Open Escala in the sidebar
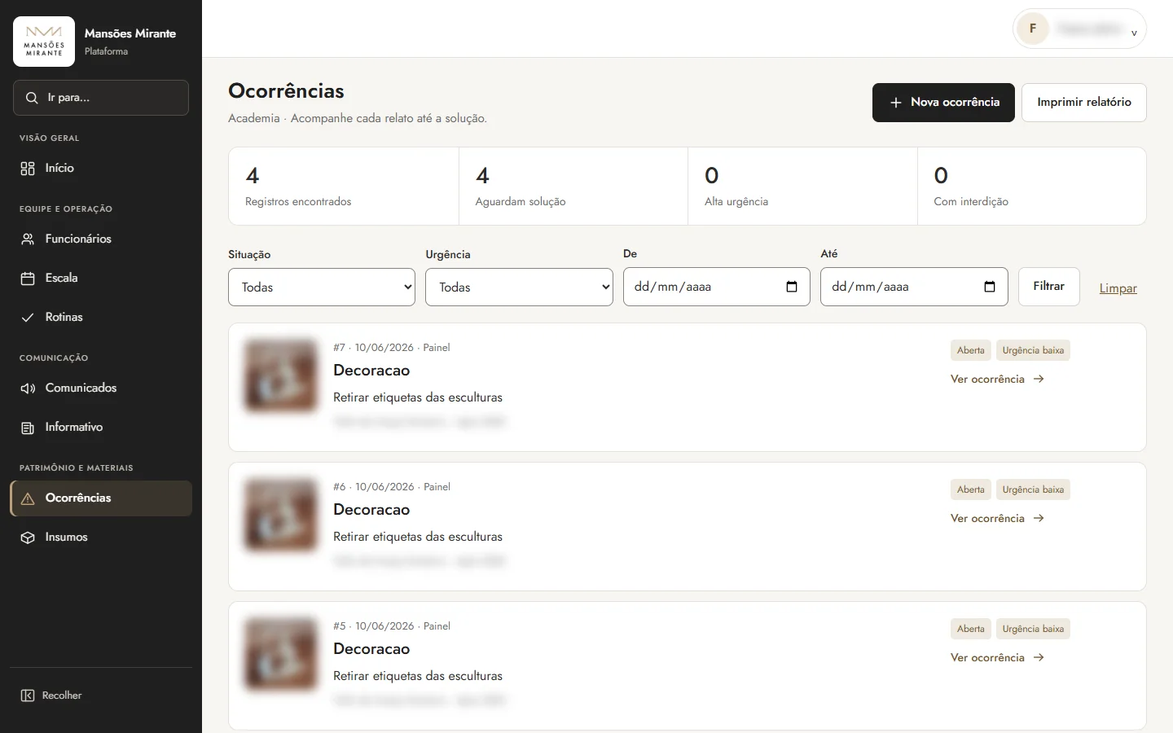 click(101, 279)
